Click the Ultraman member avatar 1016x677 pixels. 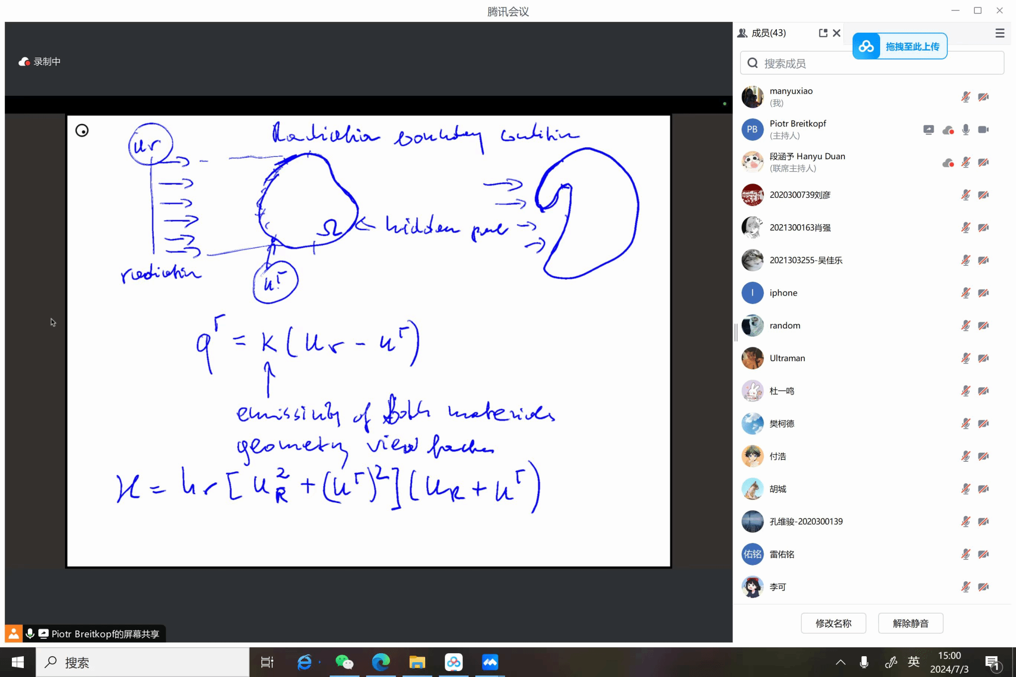click(x=752, y=358)
